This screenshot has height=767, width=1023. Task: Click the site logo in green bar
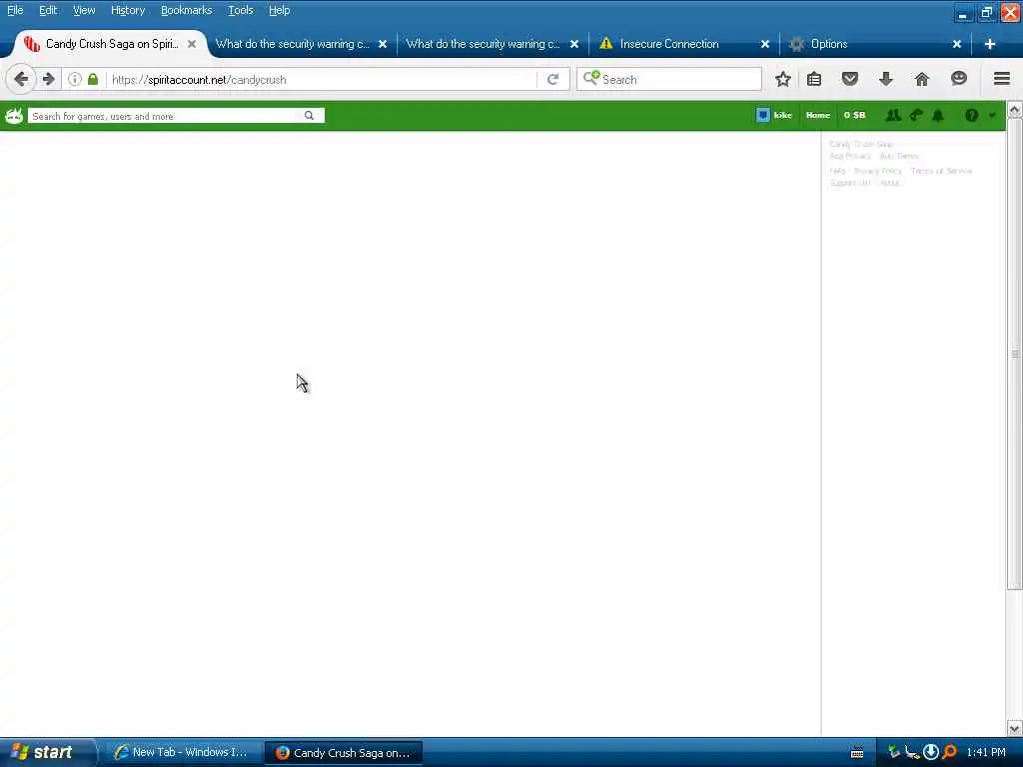[14, 116]
